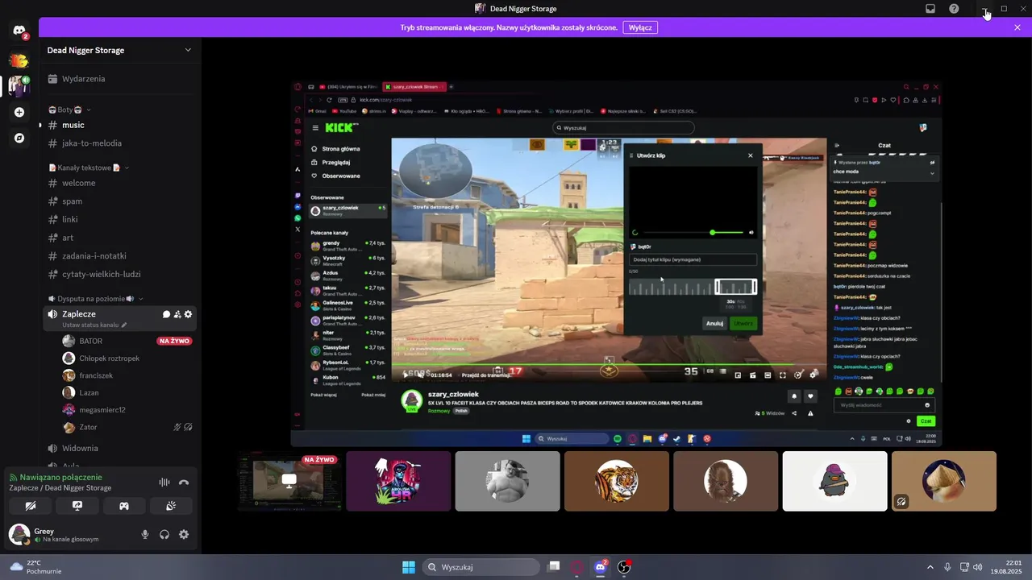1032x580 pixels.
Task: Collapse the Dysputa na poziomie category
Action: (x=95, y=299)
